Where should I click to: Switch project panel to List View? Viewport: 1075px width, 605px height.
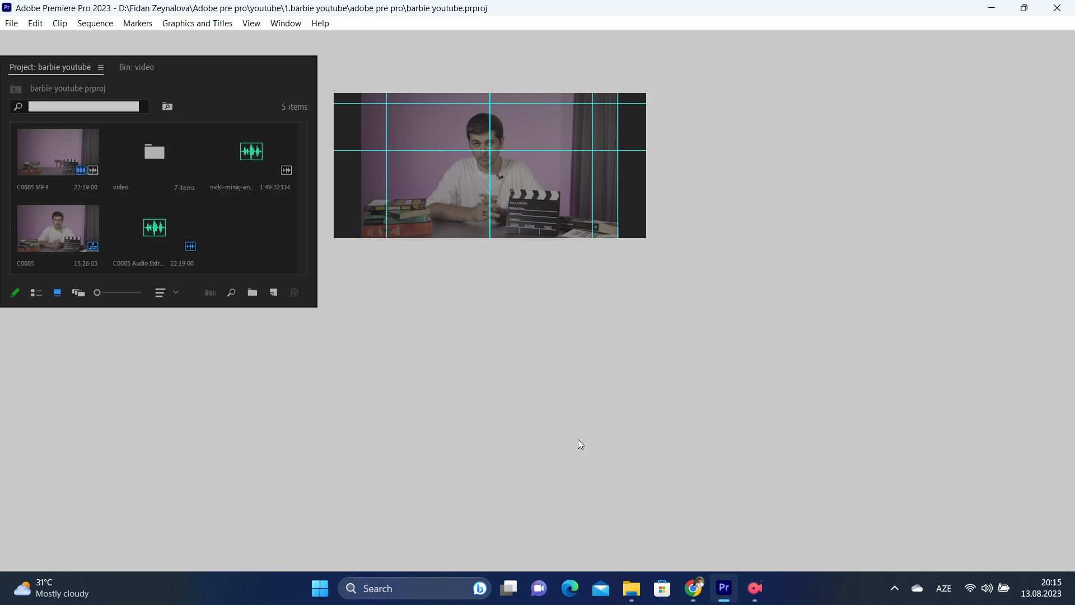coord(36,292)
